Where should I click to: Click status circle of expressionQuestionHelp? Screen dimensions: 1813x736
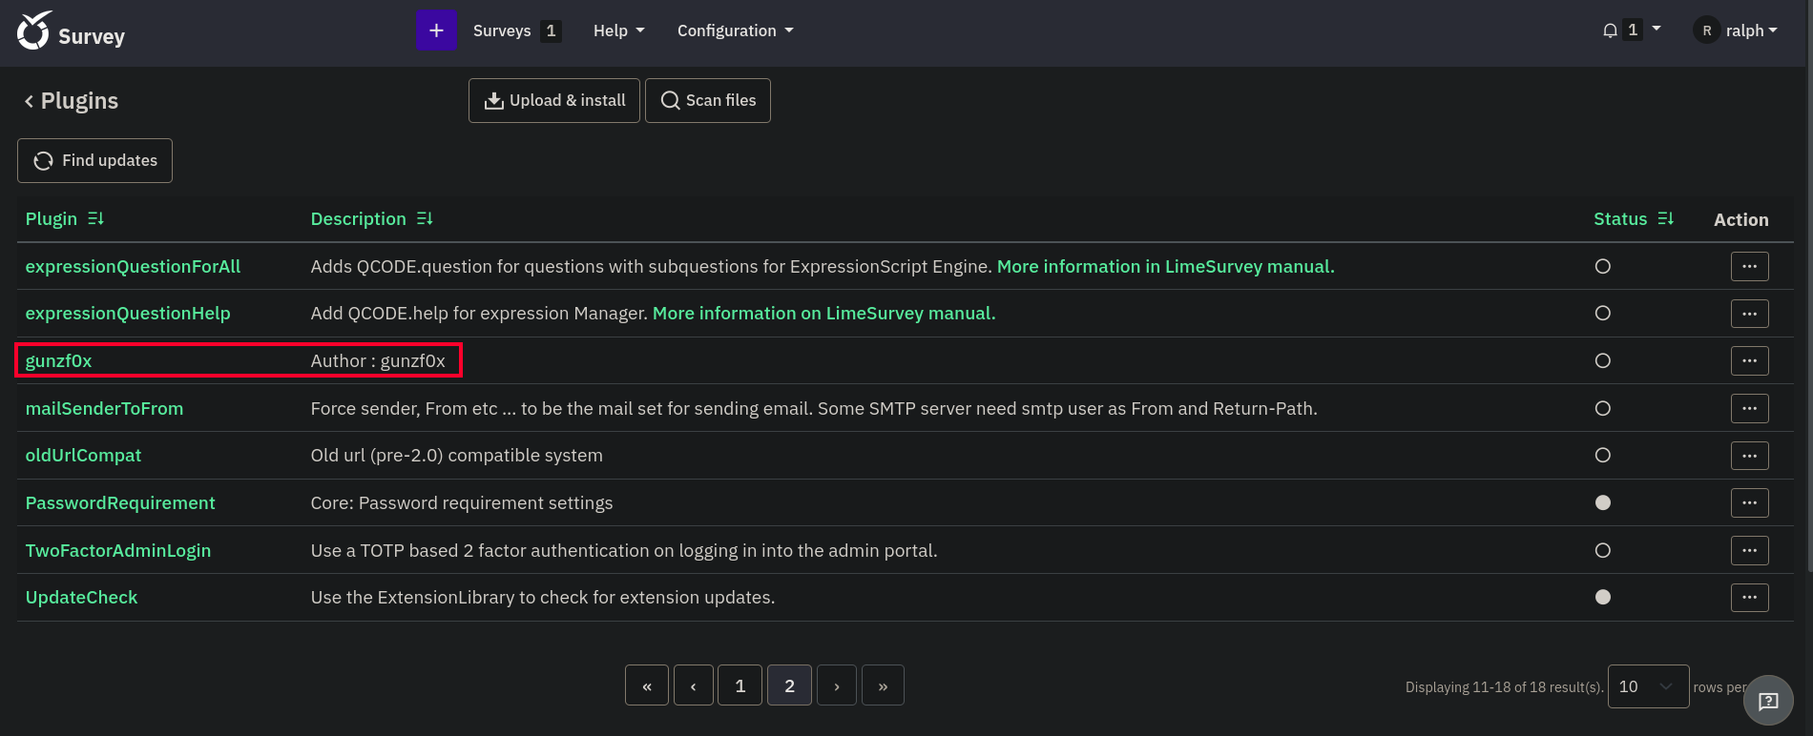tap(1603, 314)
